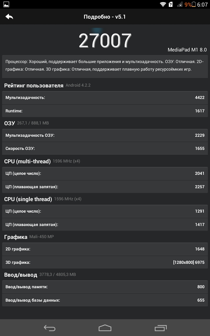Image resolution: width=210 pixels, height=336 pixels.
Task: Open the recent apps navigation button
Action: 161,328
